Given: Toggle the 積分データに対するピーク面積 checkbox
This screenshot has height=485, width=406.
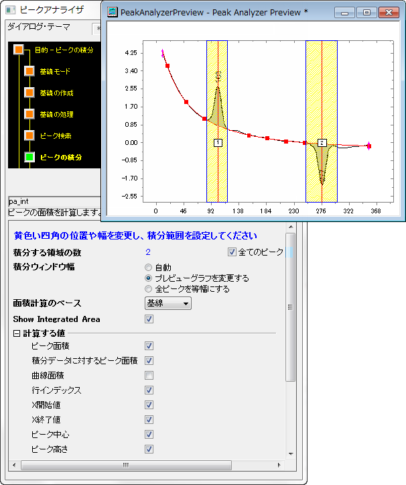Looking at the screenshot, I should 149,360.
